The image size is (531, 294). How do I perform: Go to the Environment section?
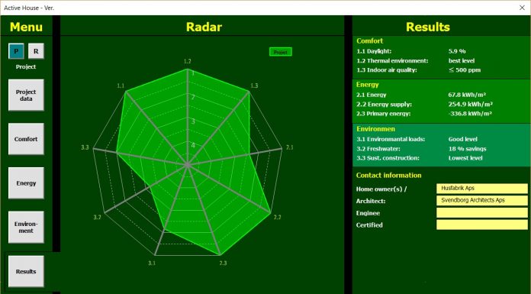[x=26, y=228]
